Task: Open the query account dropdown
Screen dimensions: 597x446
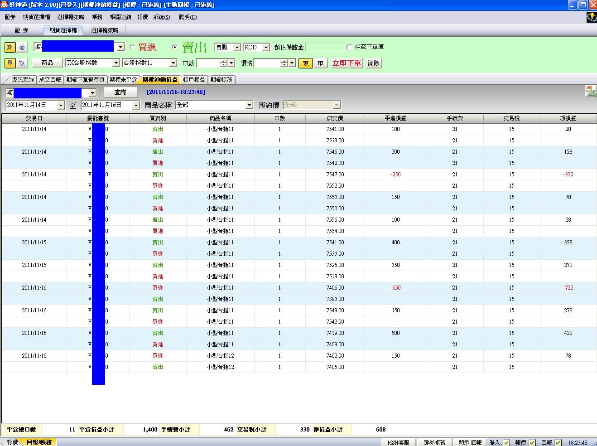Action: tap(93, 92)
